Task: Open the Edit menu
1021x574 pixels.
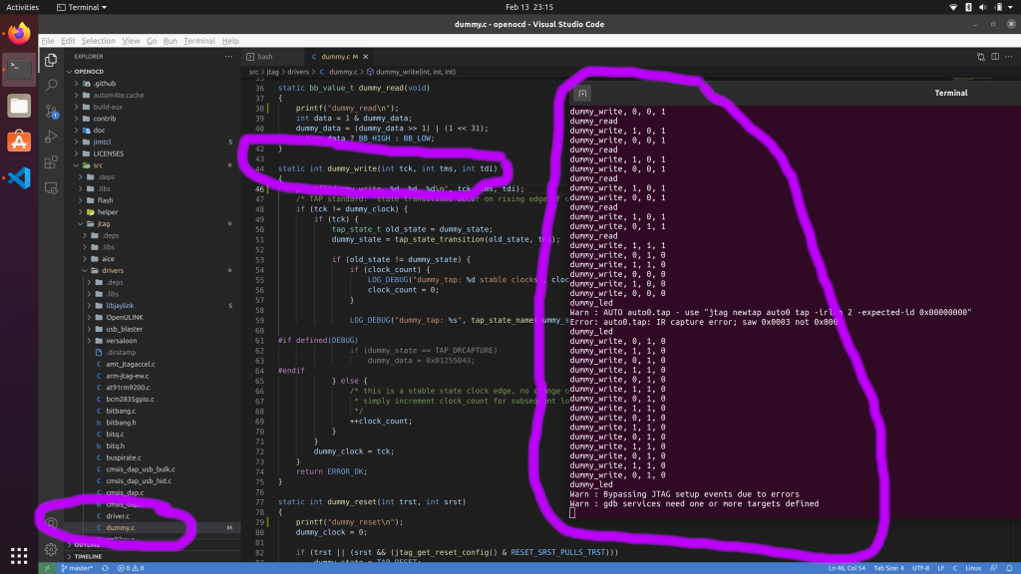Action: 68,40
